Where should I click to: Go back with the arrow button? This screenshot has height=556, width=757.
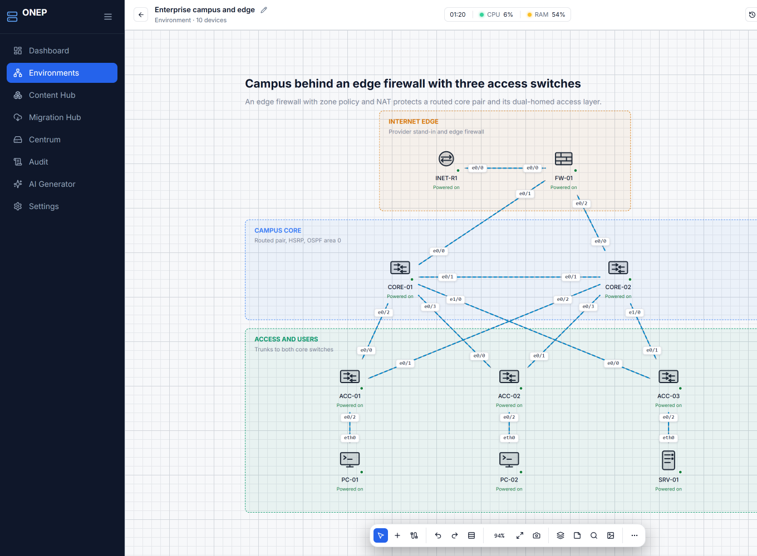pos(141,15)
